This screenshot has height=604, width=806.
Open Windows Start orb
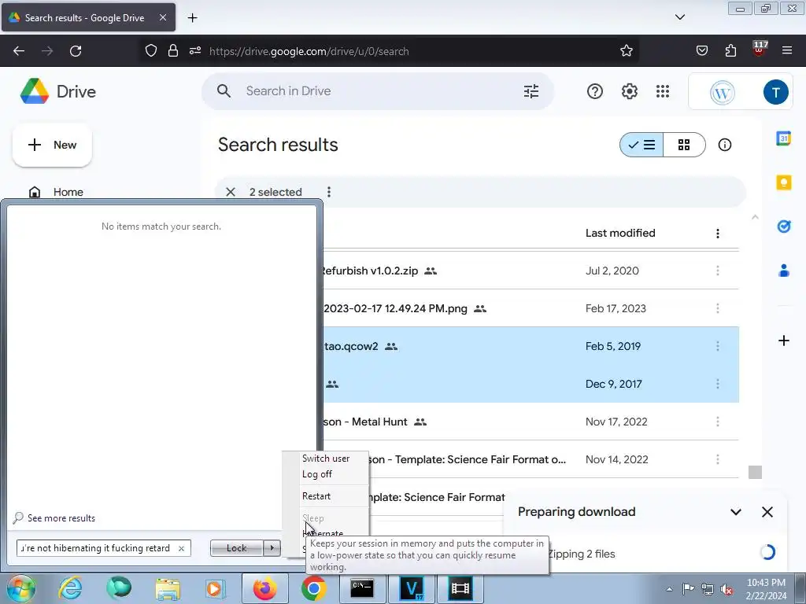click(x=21, y=588)
